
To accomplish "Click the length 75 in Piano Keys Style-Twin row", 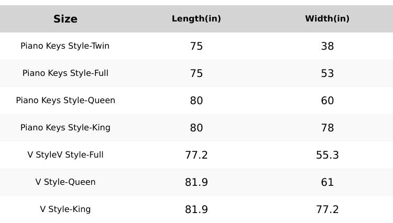I will (196, 46).
